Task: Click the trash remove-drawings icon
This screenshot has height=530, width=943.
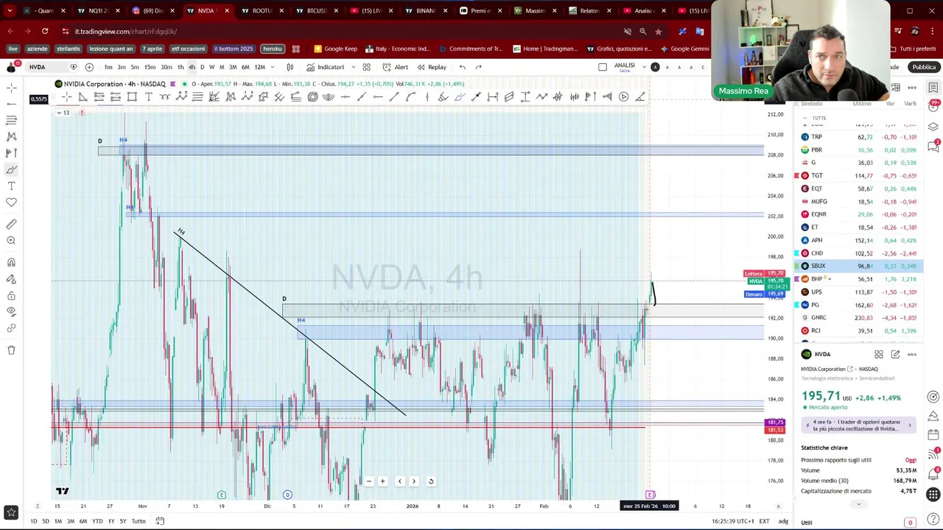Action: [x=11, y=350]
